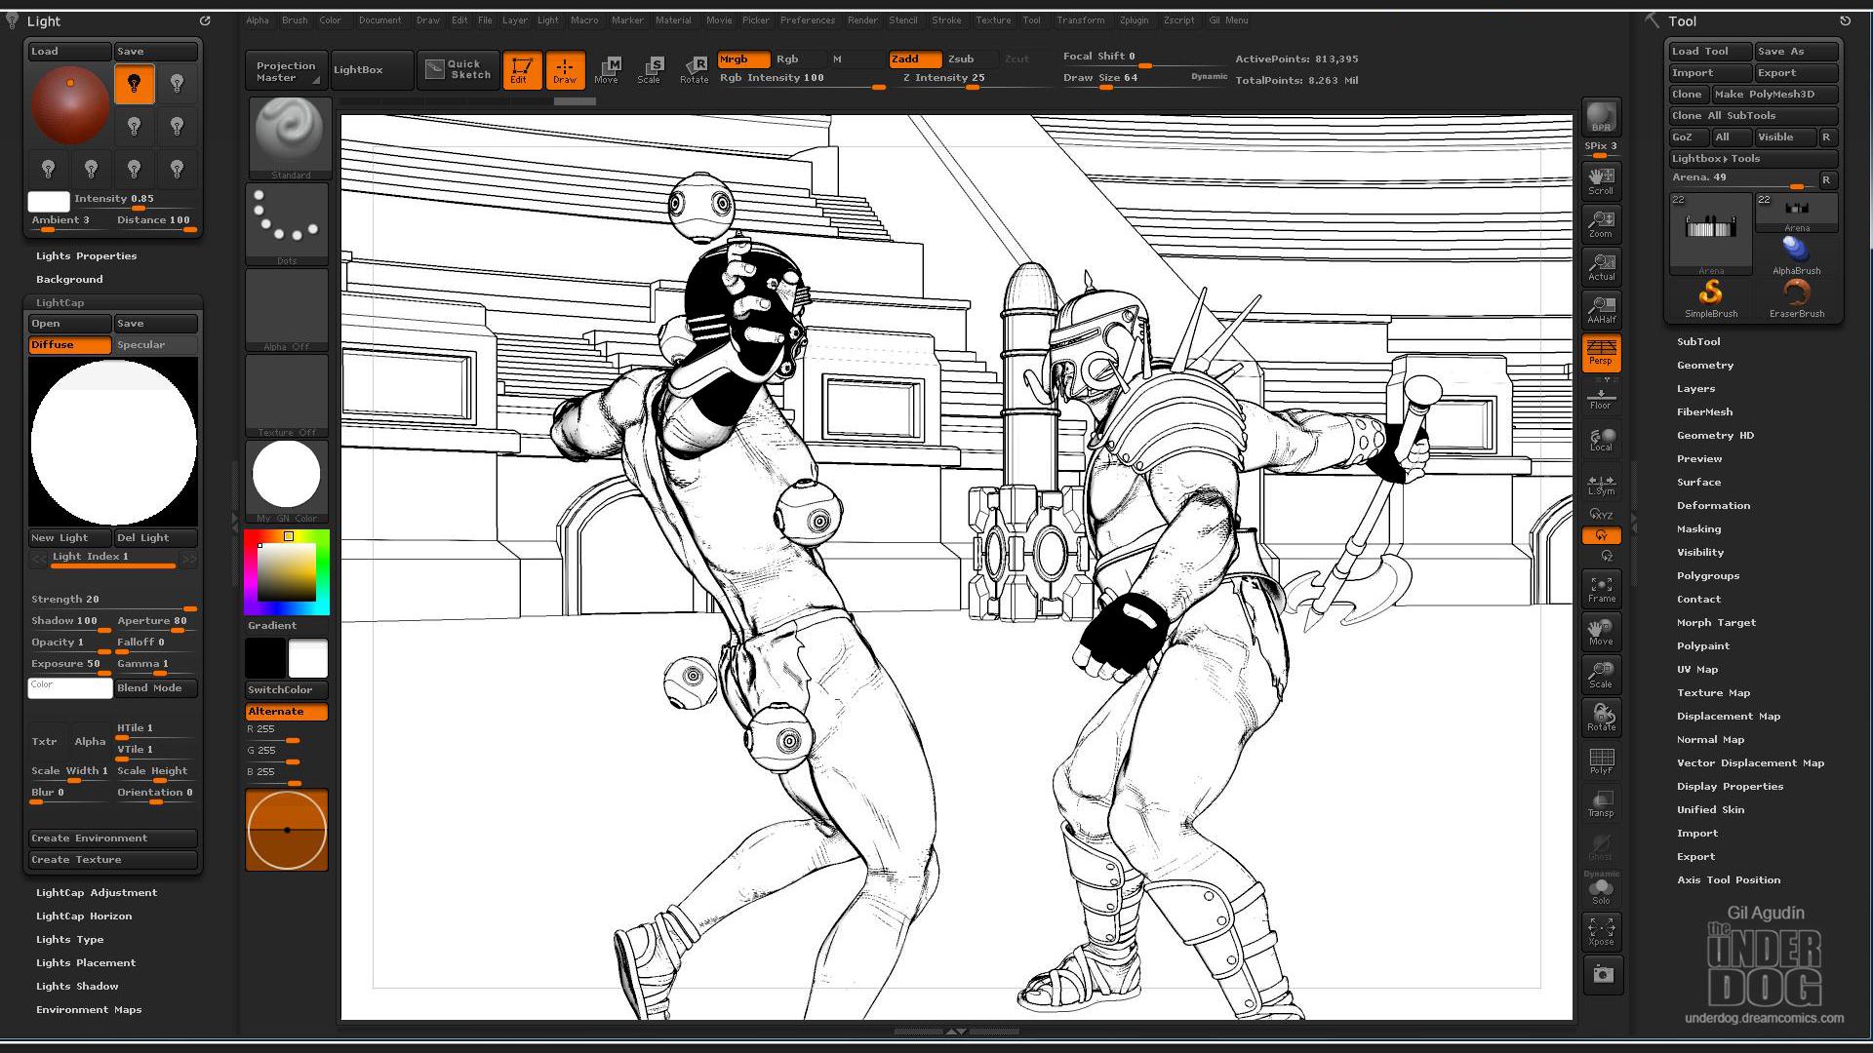Expand Lights Properties section
Viewport: 1873px width, 1053px height.
tap(86, 255)
